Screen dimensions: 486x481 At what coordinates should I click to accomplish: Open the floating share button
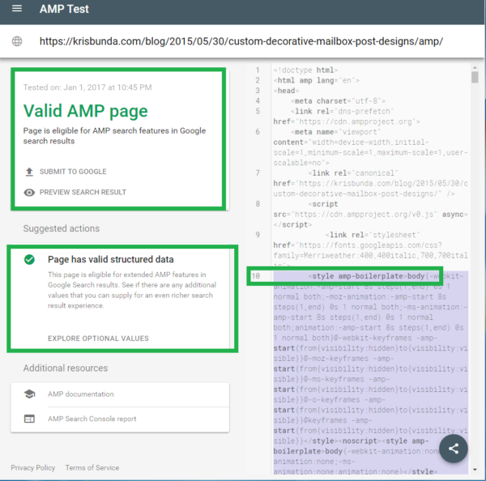pos(454,449)
